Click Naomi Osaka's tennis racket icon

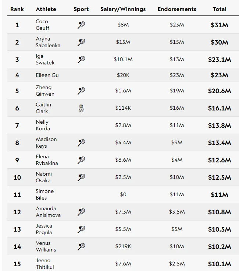coord(81,177)
